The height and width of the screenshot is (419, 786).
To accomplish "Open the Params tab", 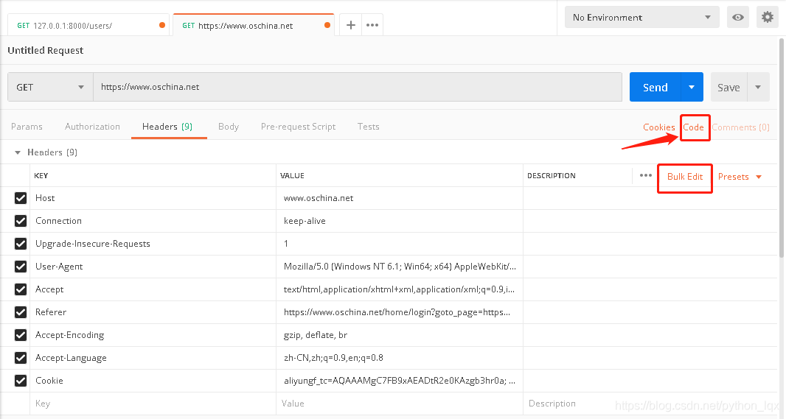I will pos(27,127).
